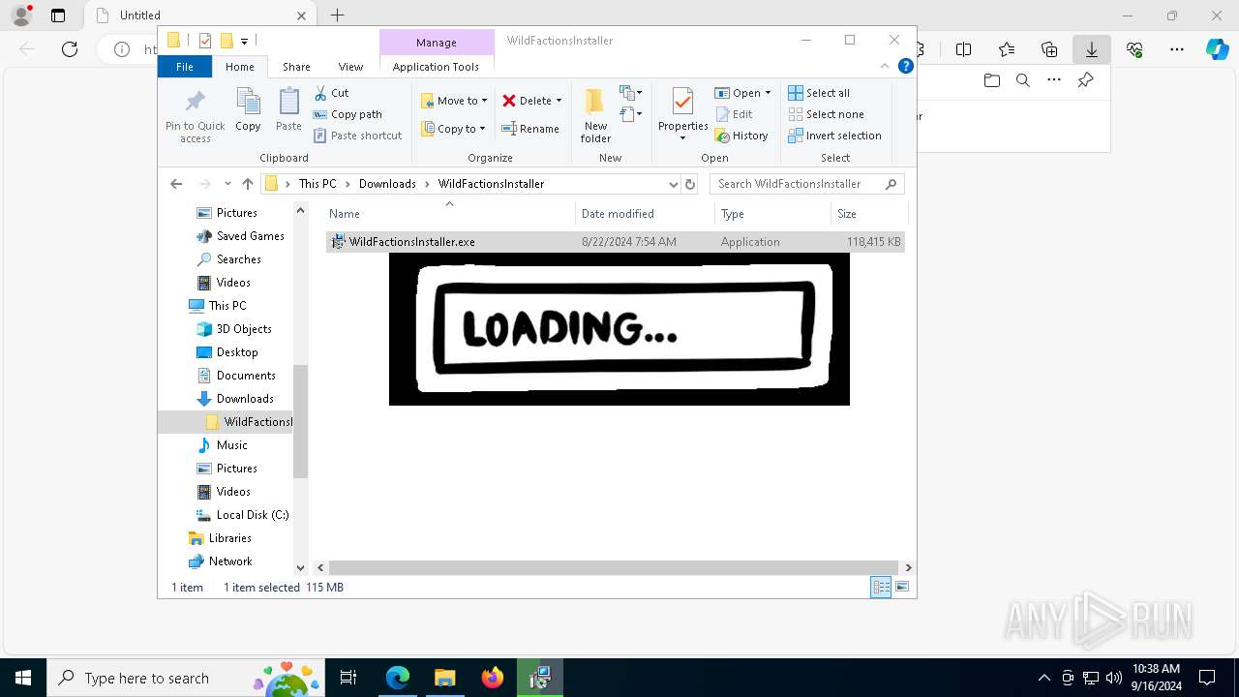1239x697 pixels.
Task: Sort by the Size column header
Action: [x=869, y=214]
